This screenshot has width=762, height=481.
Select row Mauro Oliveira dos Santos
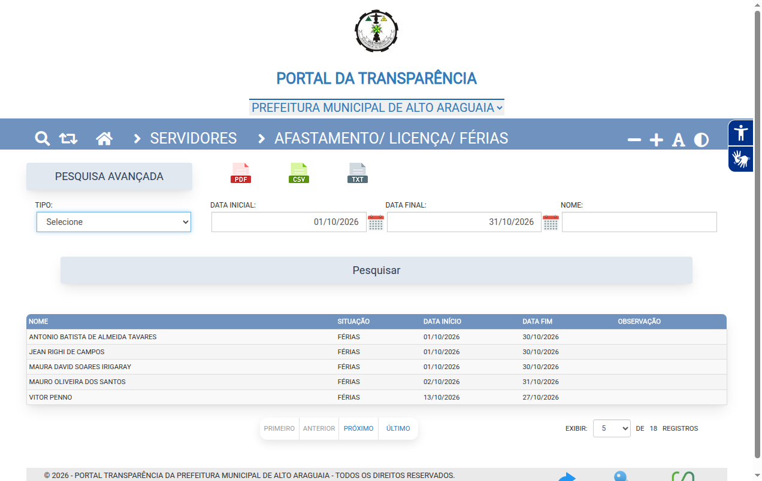[x=376, y=382]
